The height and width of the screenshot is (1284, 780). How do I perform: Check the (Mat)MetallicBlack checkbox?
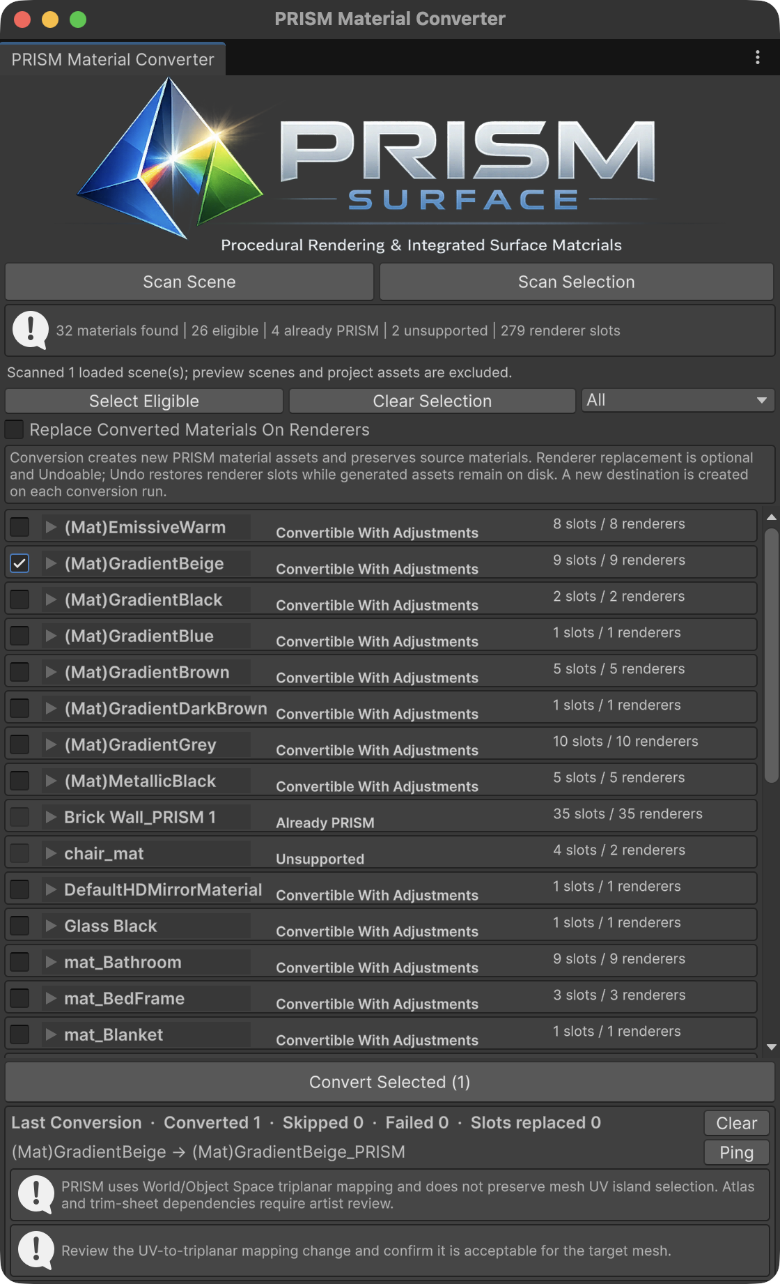[x=19, y=781]
